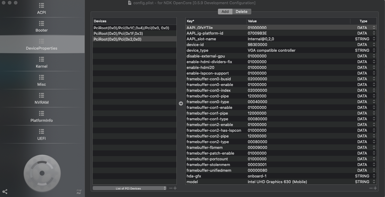Switch to the Delete tab
The height and width of the screenshot is (197, 385).
(x=241, y=12)
